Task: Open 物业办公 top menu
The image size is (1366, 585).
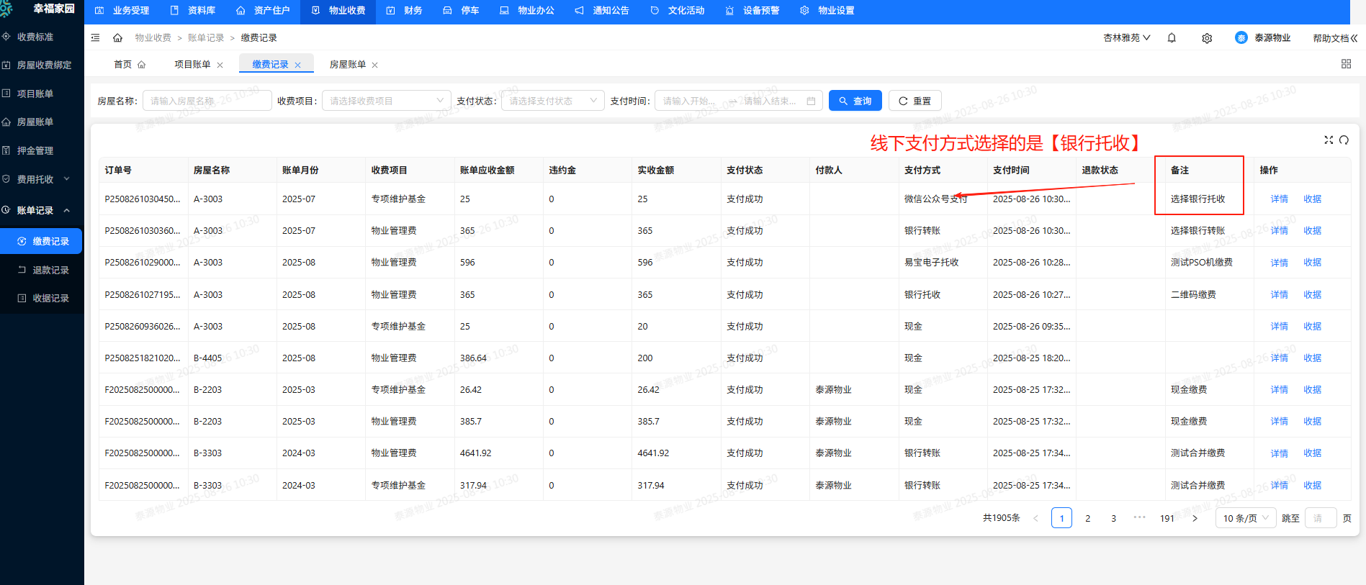Action: (x=527, y=11)
